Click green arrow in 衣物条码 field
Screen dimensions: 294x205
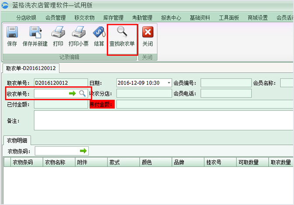[x=83, y=151]
